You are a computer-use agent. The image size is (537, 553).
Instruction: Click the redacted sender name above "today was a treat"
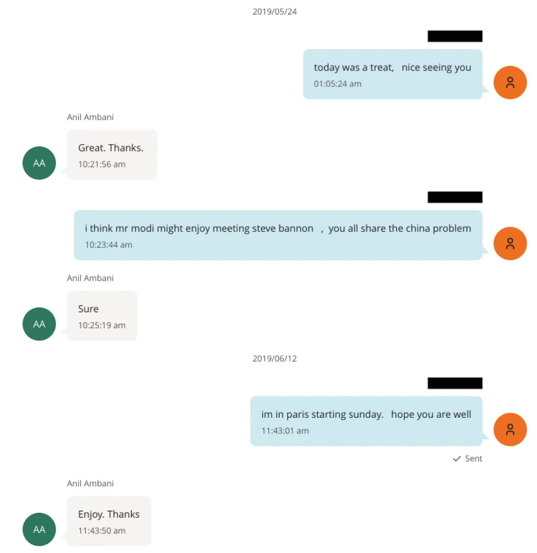[455, 36]
